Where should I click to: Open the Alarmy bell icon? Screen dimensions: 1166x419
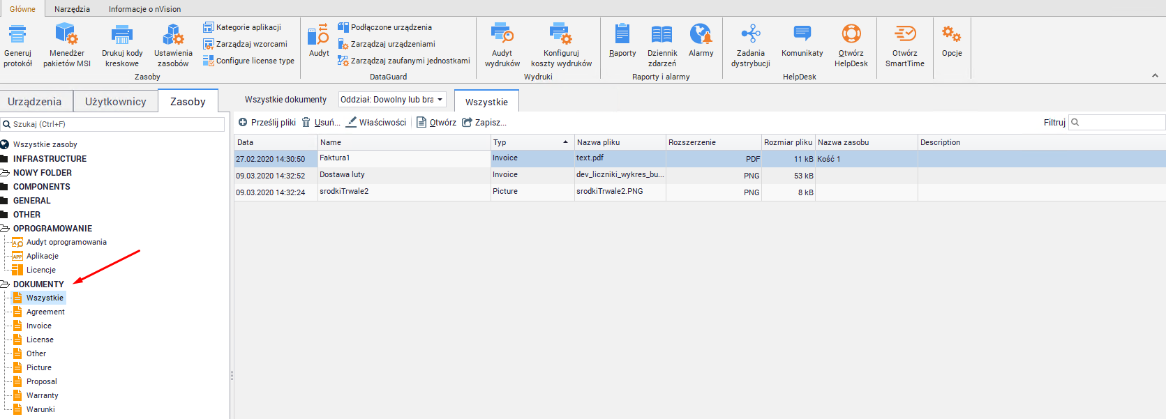point(701,35)
